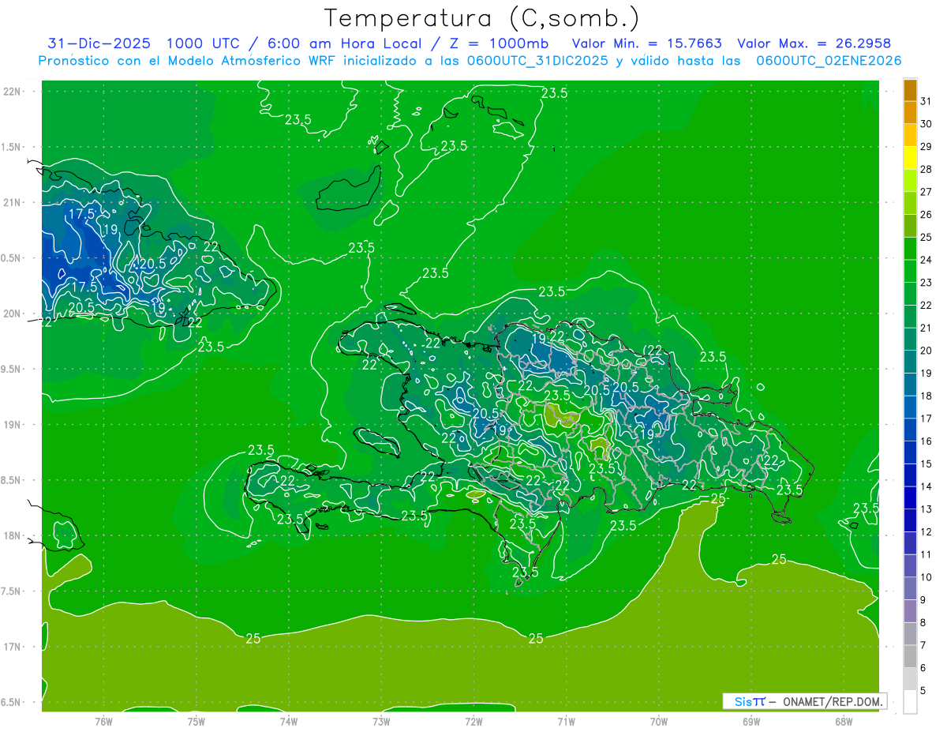This screenshot has width=947, height=732.
Task: Click the legend scale value 27
Action: (x=926, y=192)
